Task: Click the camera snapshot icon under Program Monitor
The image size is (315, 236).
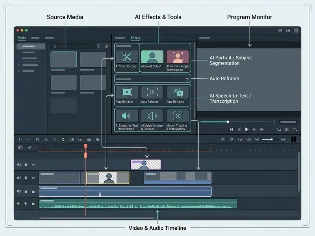Action: tap(287, 129)
